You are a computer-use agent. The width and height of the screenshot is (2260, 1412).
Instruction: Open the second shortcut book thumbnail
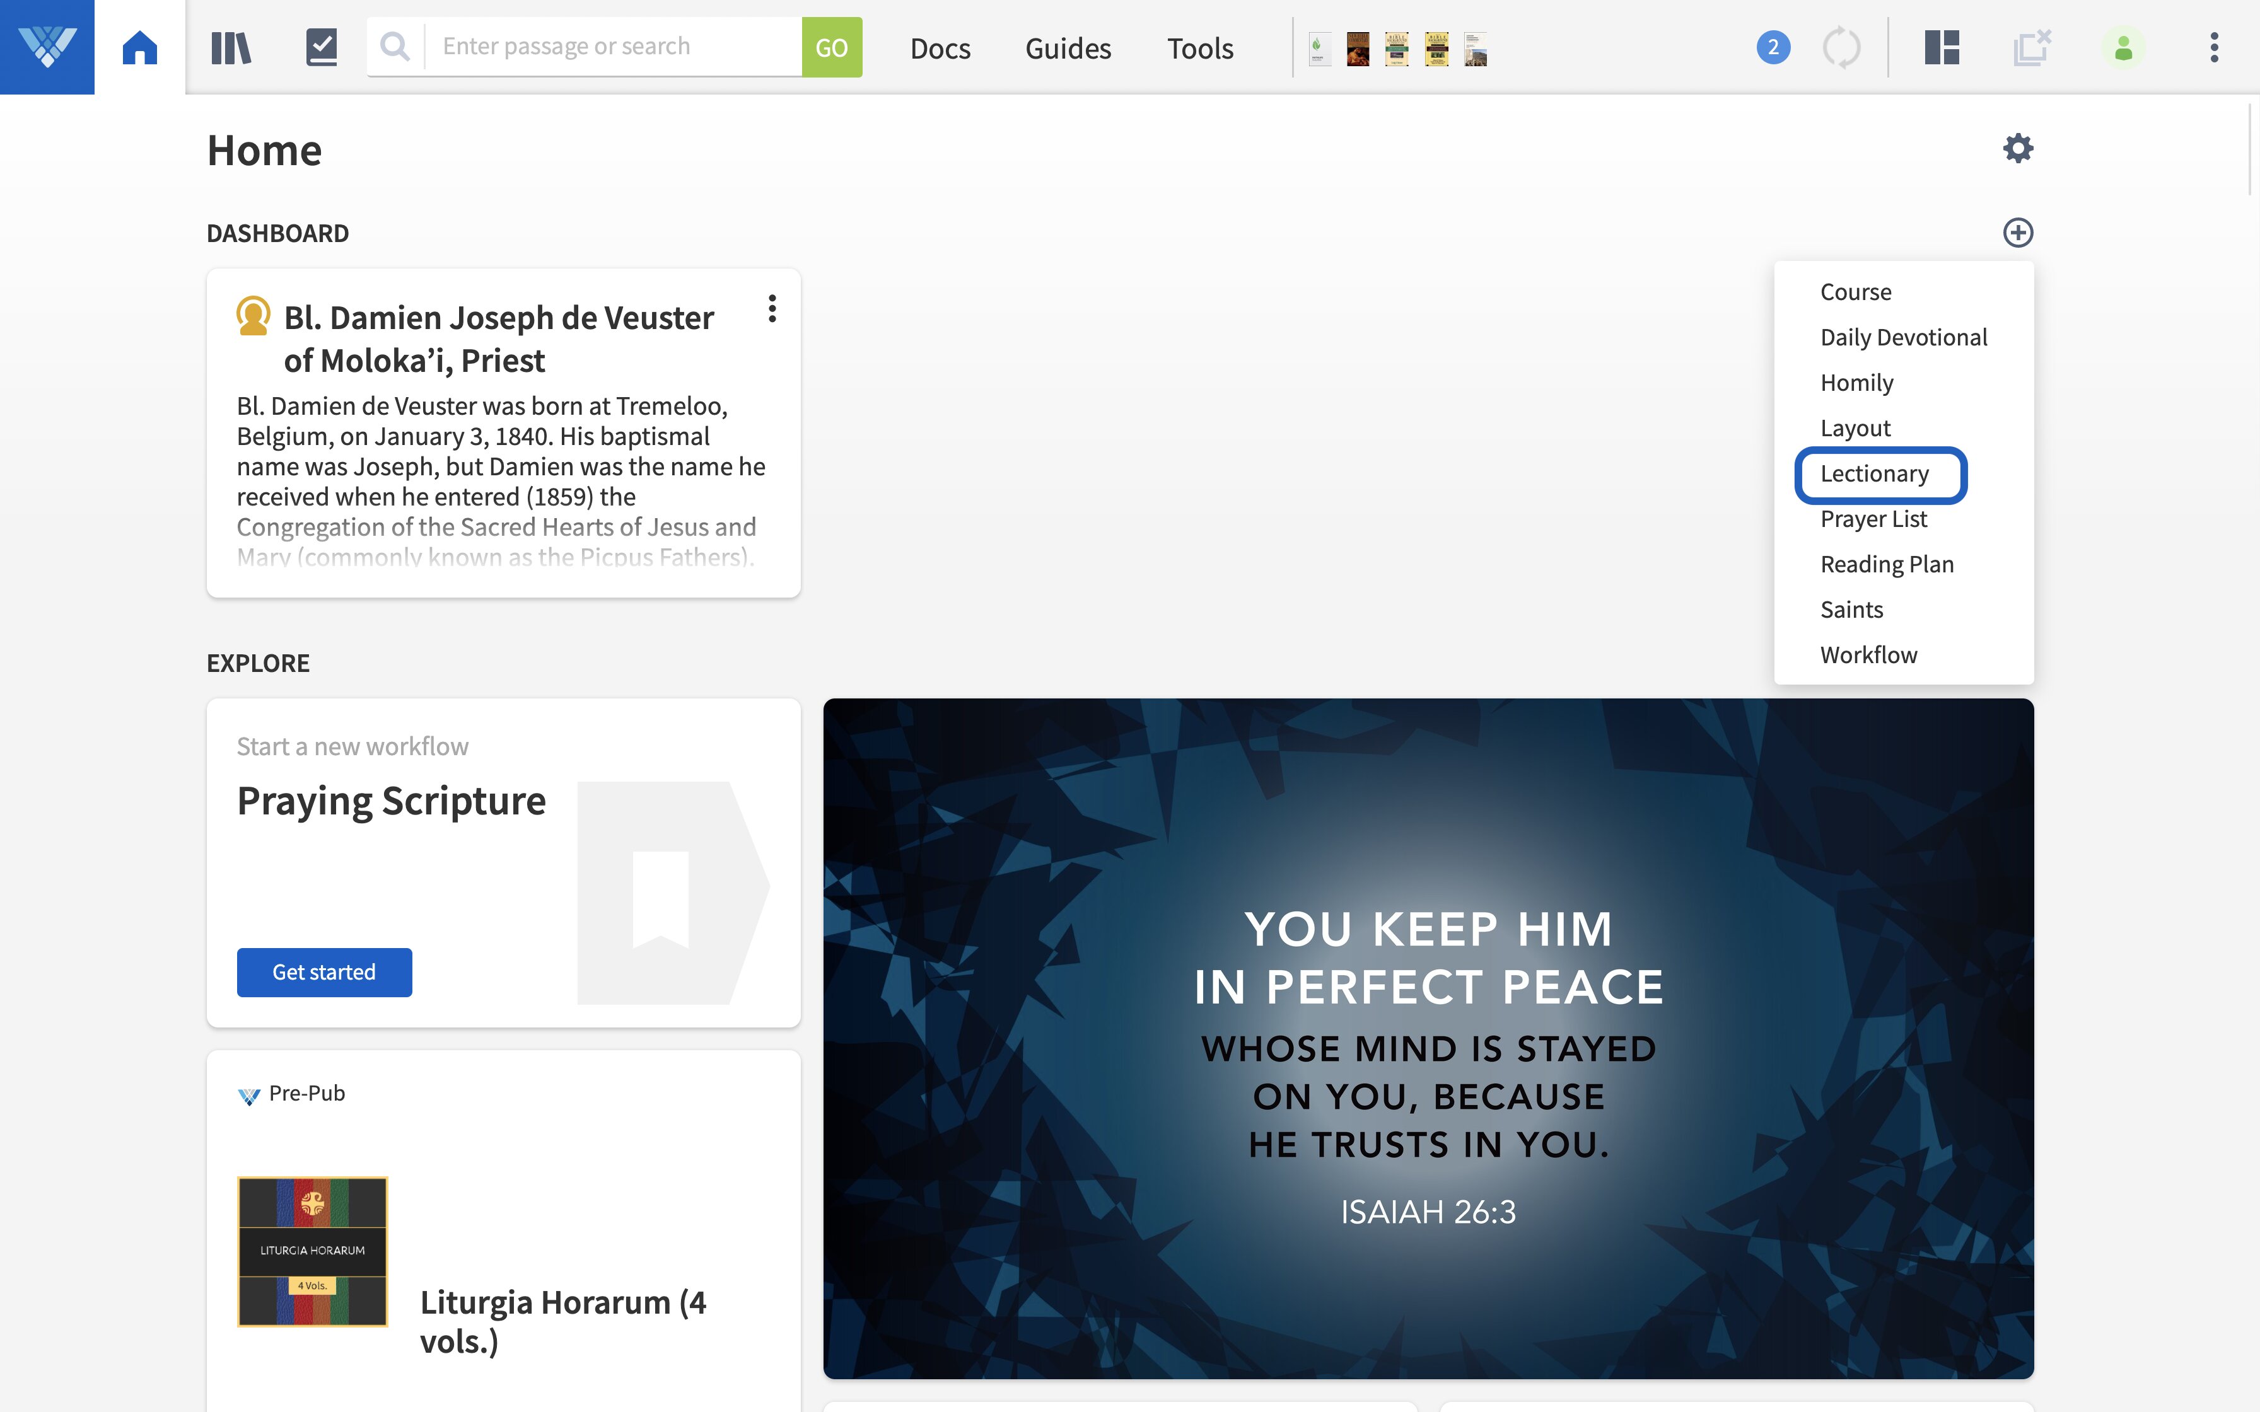click(1358, 49)
